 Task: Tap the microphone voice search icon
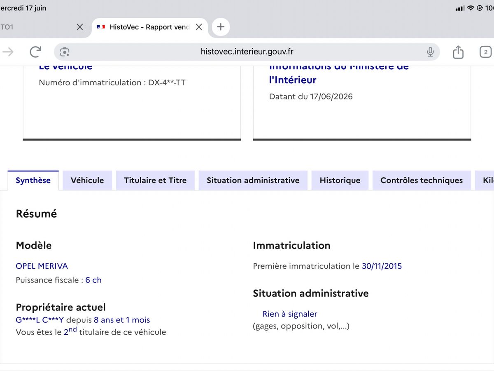pos(430,52)
